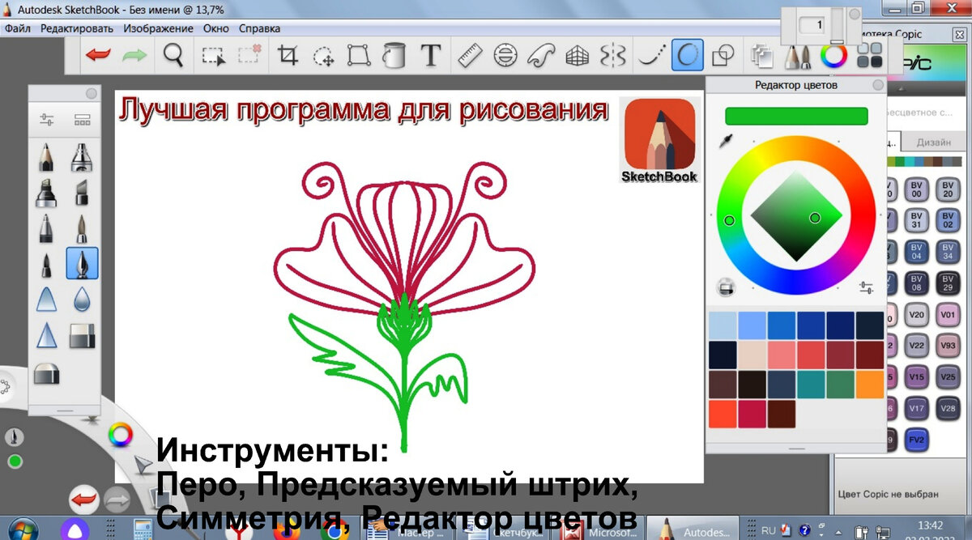Select the Text tool in the toolbar
The height and width of the screenshot is (540, 972).
tap(431, 56)
